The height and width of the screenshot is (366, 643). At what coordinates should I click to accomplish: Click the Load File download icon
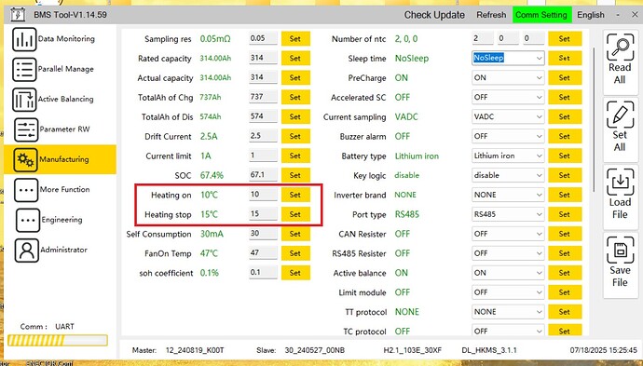click(x=620, y=182)
